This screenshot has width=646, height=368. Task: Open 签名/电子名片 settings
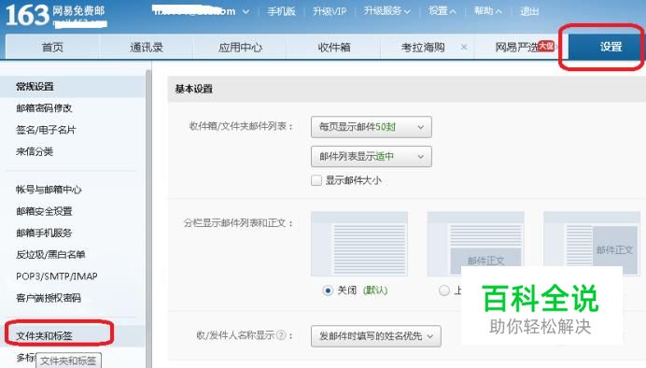[x=46, y=130]
